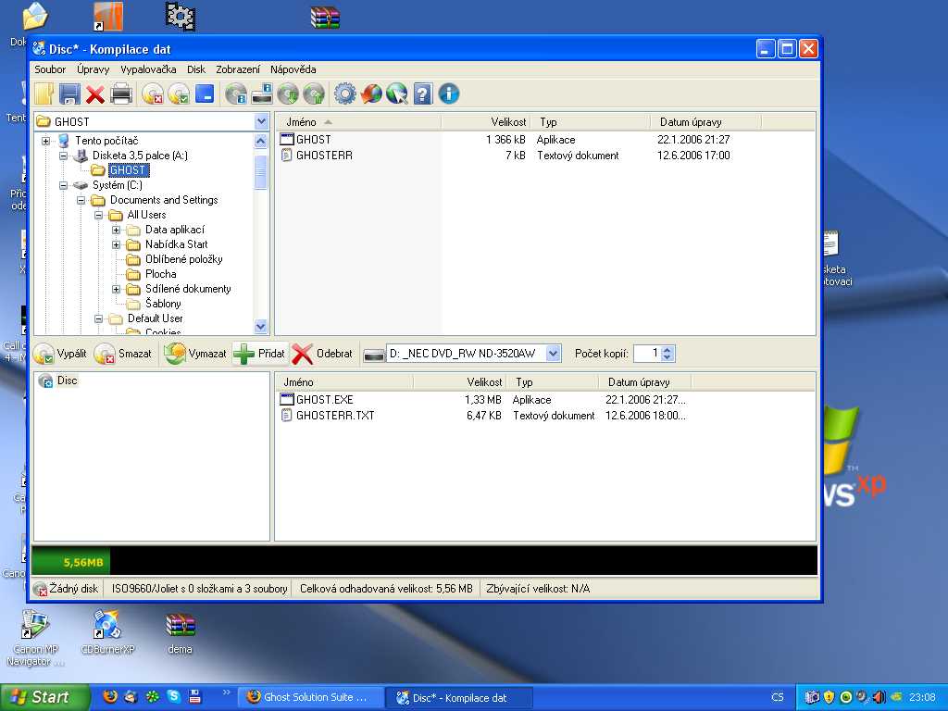948x711 pixels.
Task: Click the disc information toolbar icon
Action: pos(236,94)
